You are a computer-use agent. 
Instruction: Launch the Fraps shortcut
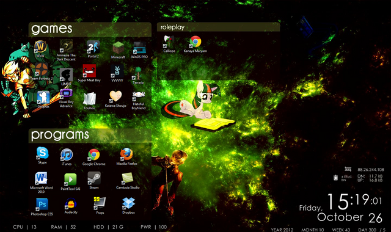[x=100, y=206]
